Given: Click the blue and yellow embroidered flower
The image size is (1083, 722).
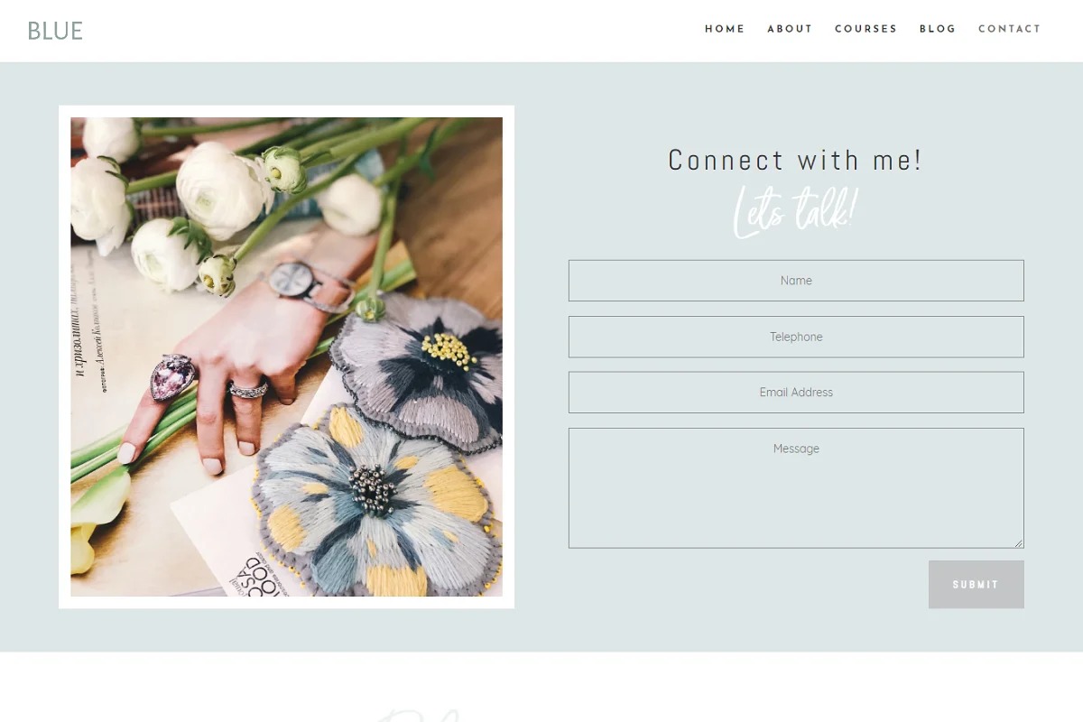Looking at the screenshot, I should tap(375, 499).
